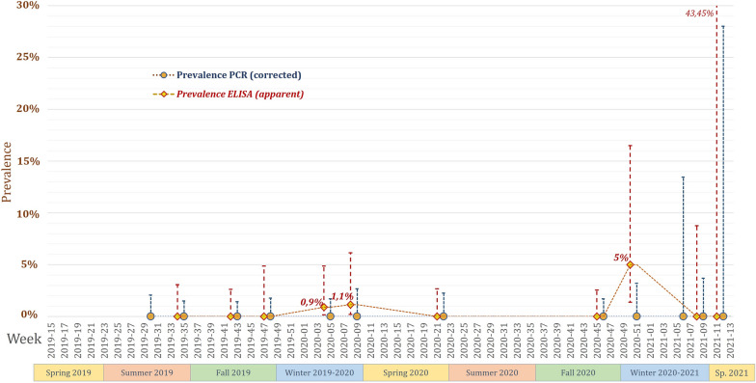Click the Summer 2020 season box
This screenshot has width=756, height=383.
click(492, 372)
